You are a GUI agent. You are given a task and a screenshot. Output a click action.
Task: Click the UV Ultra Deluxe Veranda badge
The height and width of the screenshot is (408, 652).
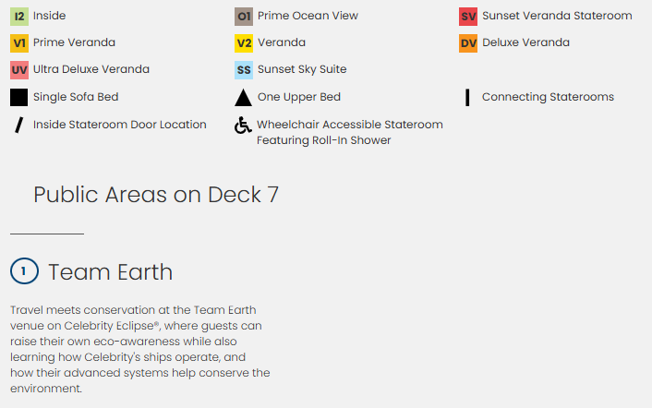pyautogui.click(x=19, y=69)
